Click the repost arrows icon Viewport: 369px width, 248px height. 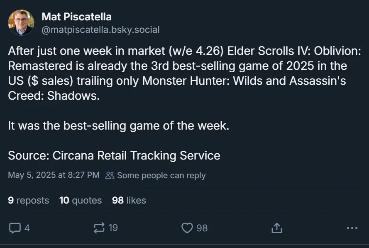[x=99, y=228]
